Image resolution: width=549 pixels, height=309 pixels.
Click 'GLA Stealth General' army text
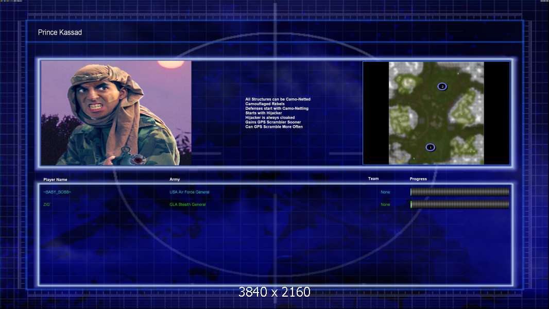(187, 204)
